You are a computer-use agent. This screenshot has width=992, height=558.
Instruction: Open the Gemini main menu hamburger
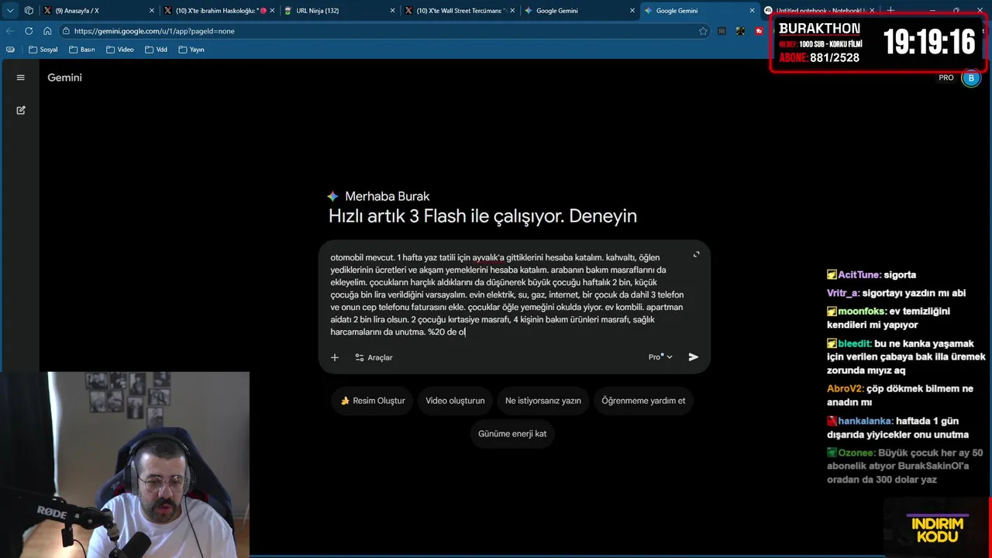21,77
